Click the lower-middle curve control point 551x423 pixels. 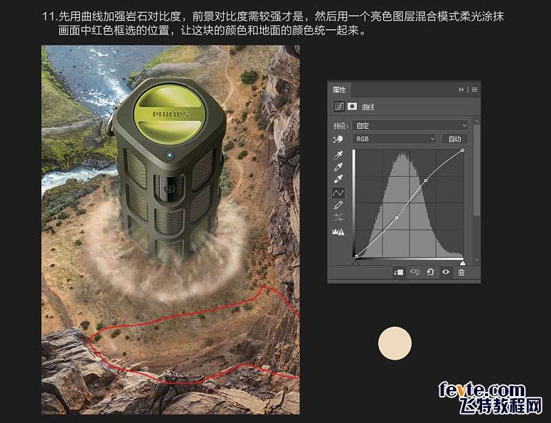397,218
